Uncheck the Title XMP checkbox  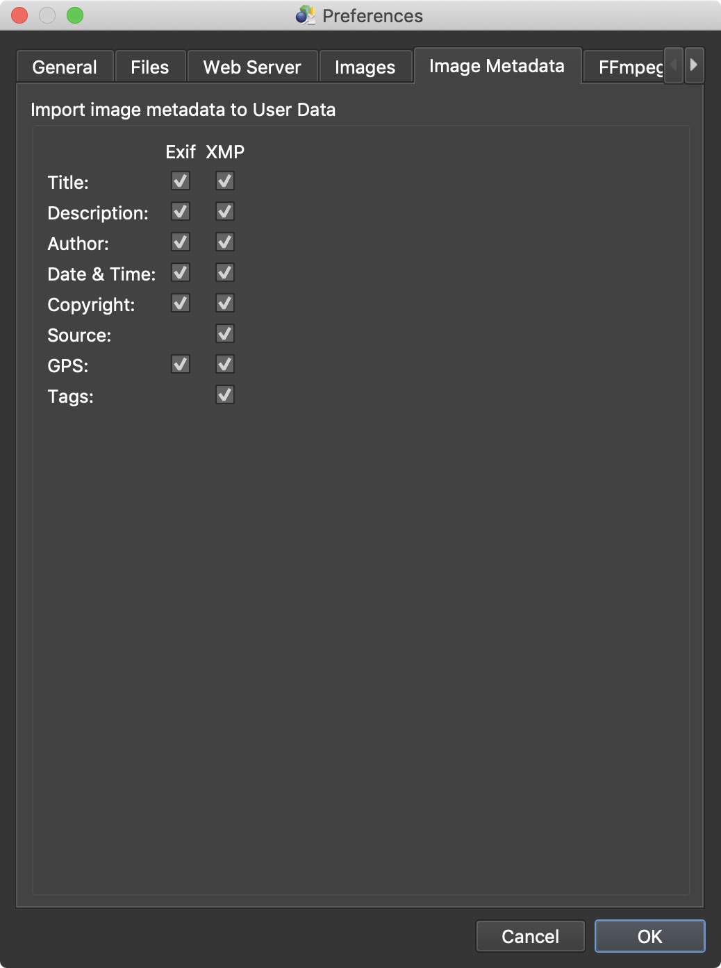pos(225,181)
